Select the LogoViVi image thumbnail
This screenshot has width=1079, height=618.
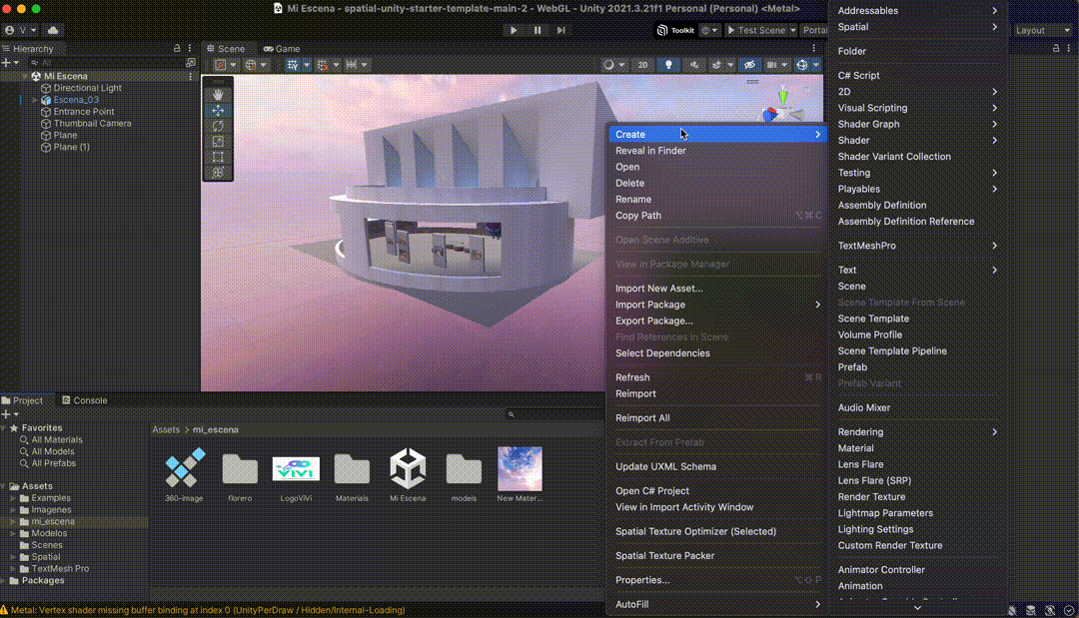pos(296,469)
